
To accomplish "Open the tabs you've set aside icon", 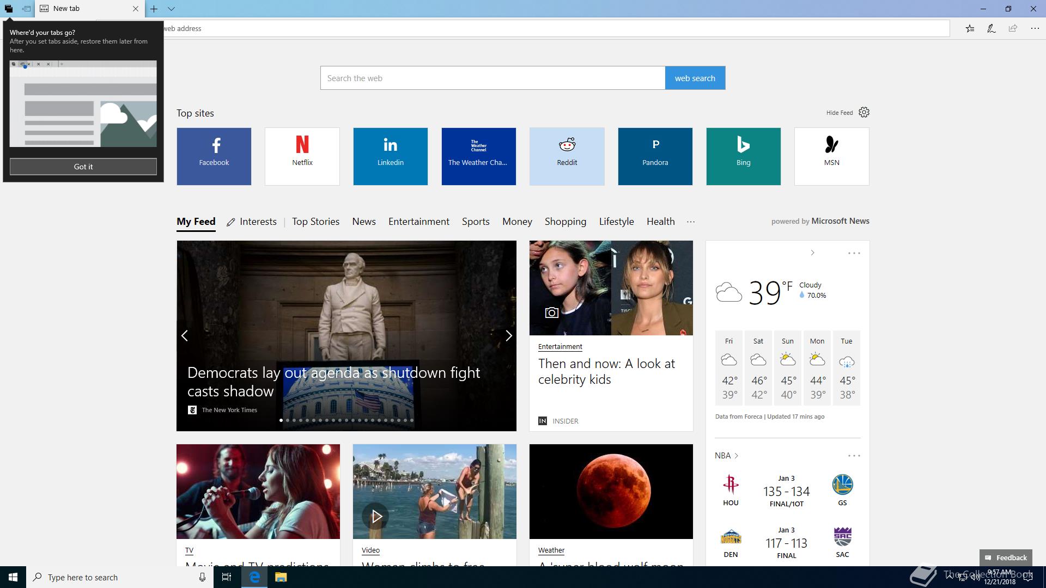I will pyautogui.click(x=9, y=9).
